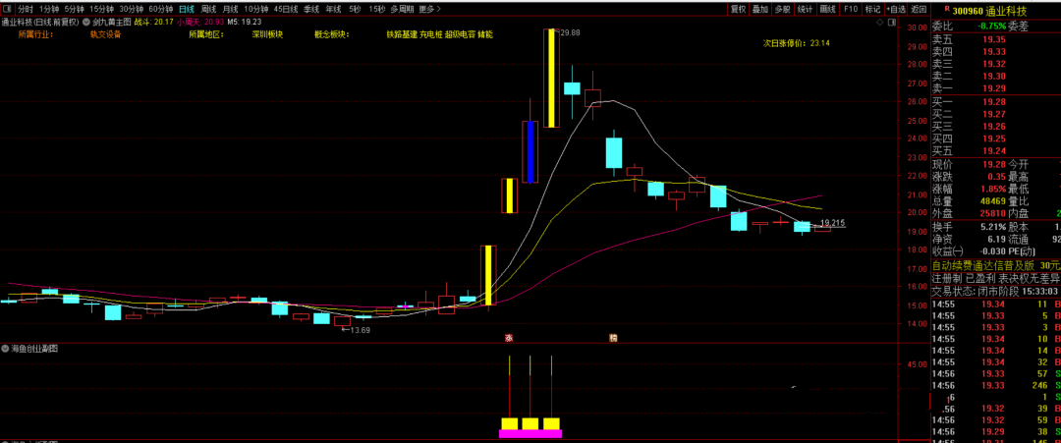Viewport: 1061px width, 443px height.
Task: Click the panel toggle icon left of 分时
Action: point(8,9)
